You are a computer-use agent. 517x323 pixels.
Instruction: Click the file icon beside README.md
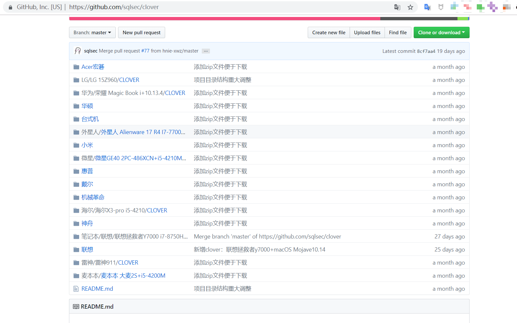click(76, 289)
